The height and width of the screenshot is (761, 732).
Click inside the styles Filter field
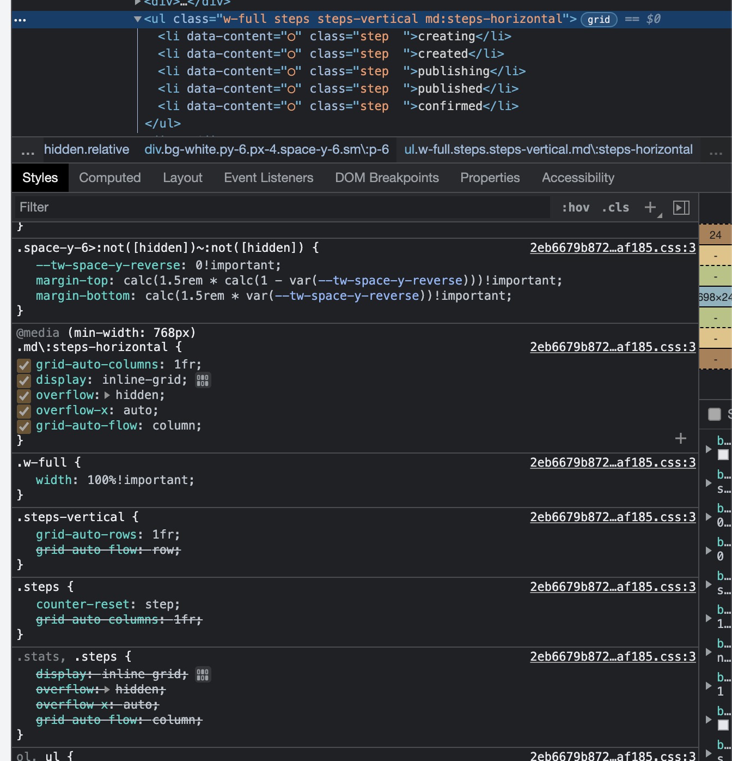163,207
